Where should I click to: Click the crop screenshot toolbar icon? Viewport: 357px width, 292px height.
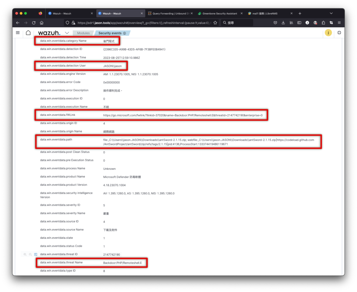(331, 23)
